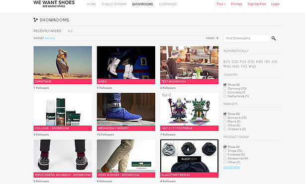Open the Tour dropdown menu
Image resolution: width=305 pixels, height=184 pixels.
click(x=221, y=4)
